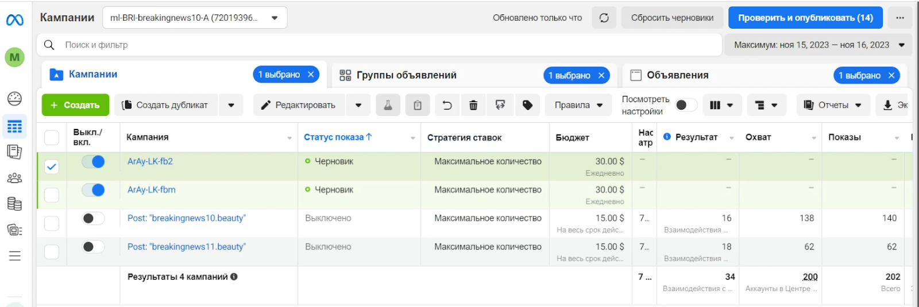Sort by Статус показа column
The image size is (919, 307).
pyautogui.click(x=338, y=137)
